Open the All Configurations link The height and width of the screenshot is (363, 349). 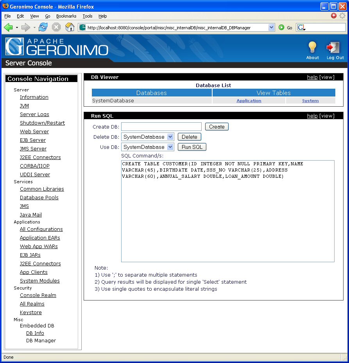tap(41, 229)
